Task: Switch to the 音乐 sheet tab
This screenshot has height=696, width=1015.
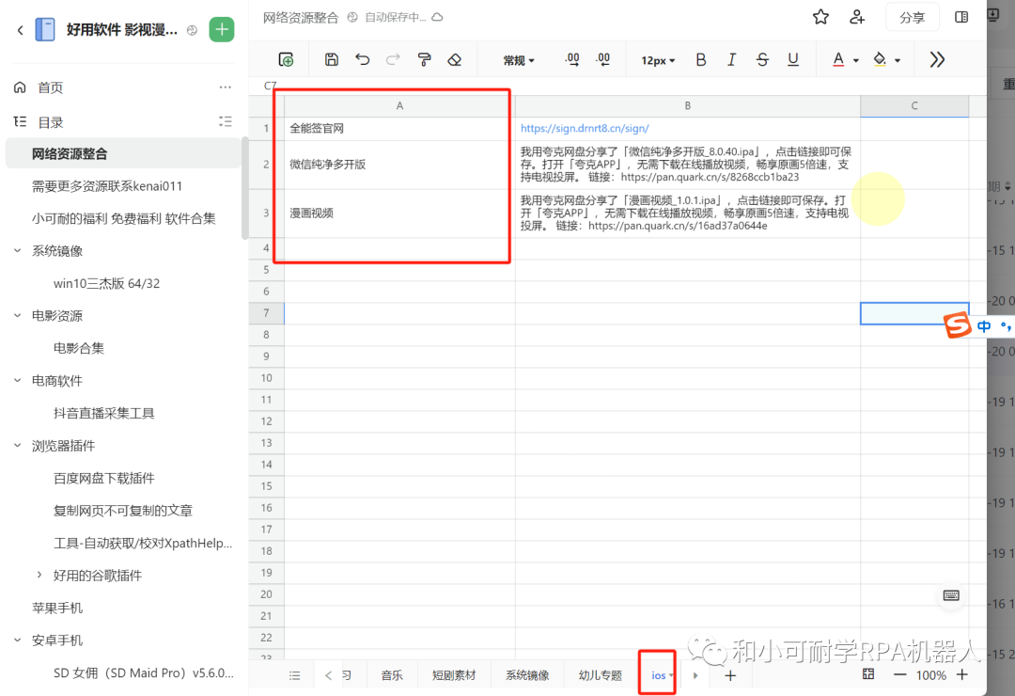Action: click(x=392, y=675)
